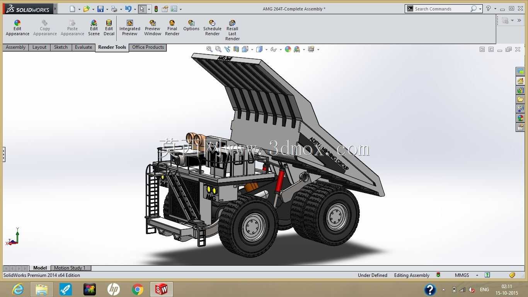Select the Model tab at bottom
528x297 pixels.
(40, 268)
